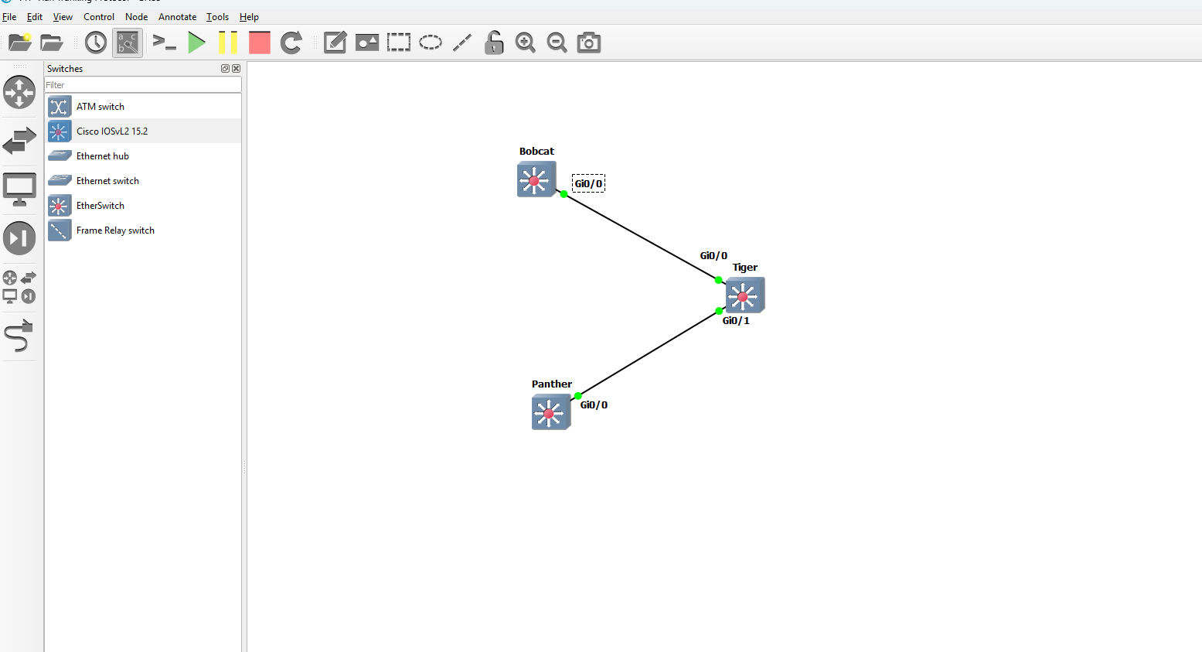1202x652 pixels.
Task: Browse security devices in sidebar
Action: 19,238
